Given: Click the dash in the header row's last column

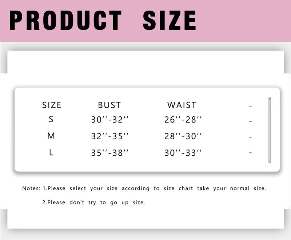Looking at the screenshot, I should point(250,106).
